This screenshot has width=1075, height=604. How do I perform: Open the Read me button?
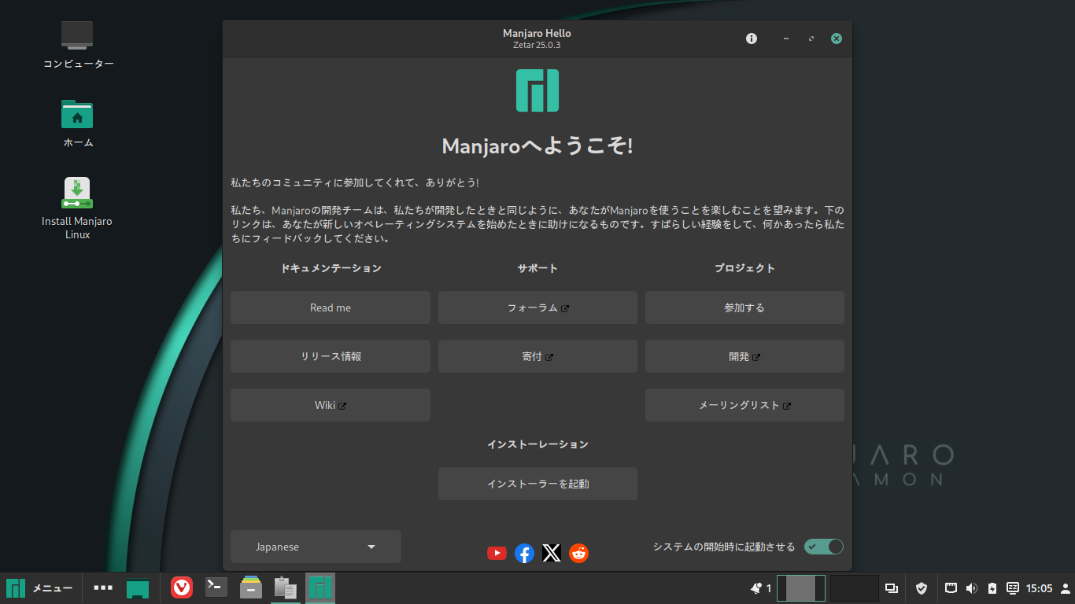[331, 308]
